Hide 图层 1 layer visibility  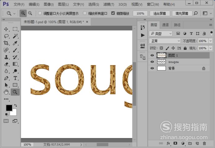tap(152, 55)
